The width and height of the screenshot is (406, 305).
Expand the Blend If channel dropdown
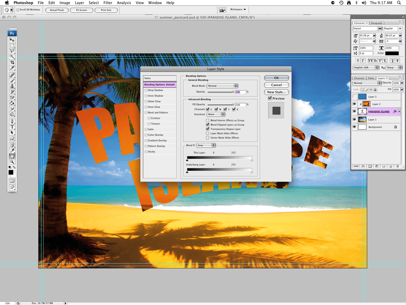coord(206,145)
